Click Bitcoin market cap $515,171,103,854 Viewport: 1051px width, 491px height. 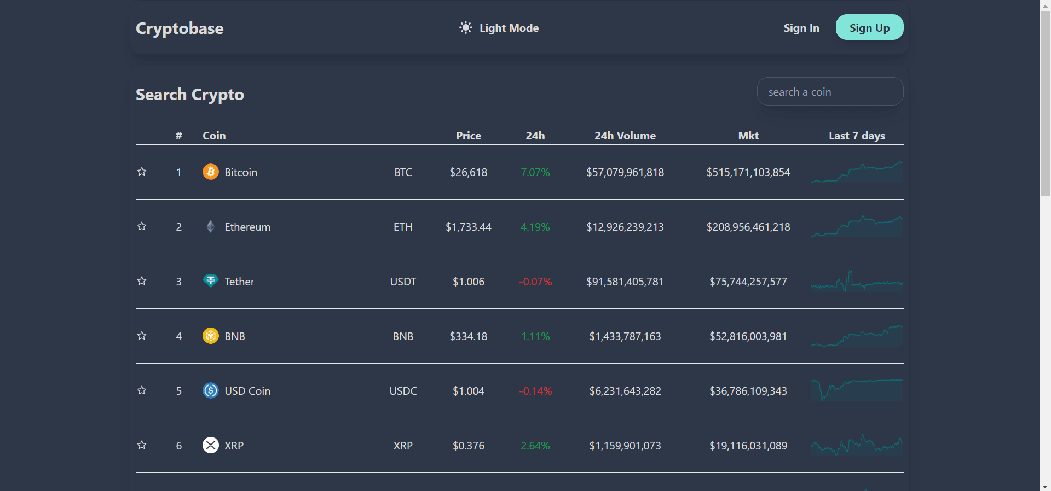pyautogui.click(x=748, y=172)
